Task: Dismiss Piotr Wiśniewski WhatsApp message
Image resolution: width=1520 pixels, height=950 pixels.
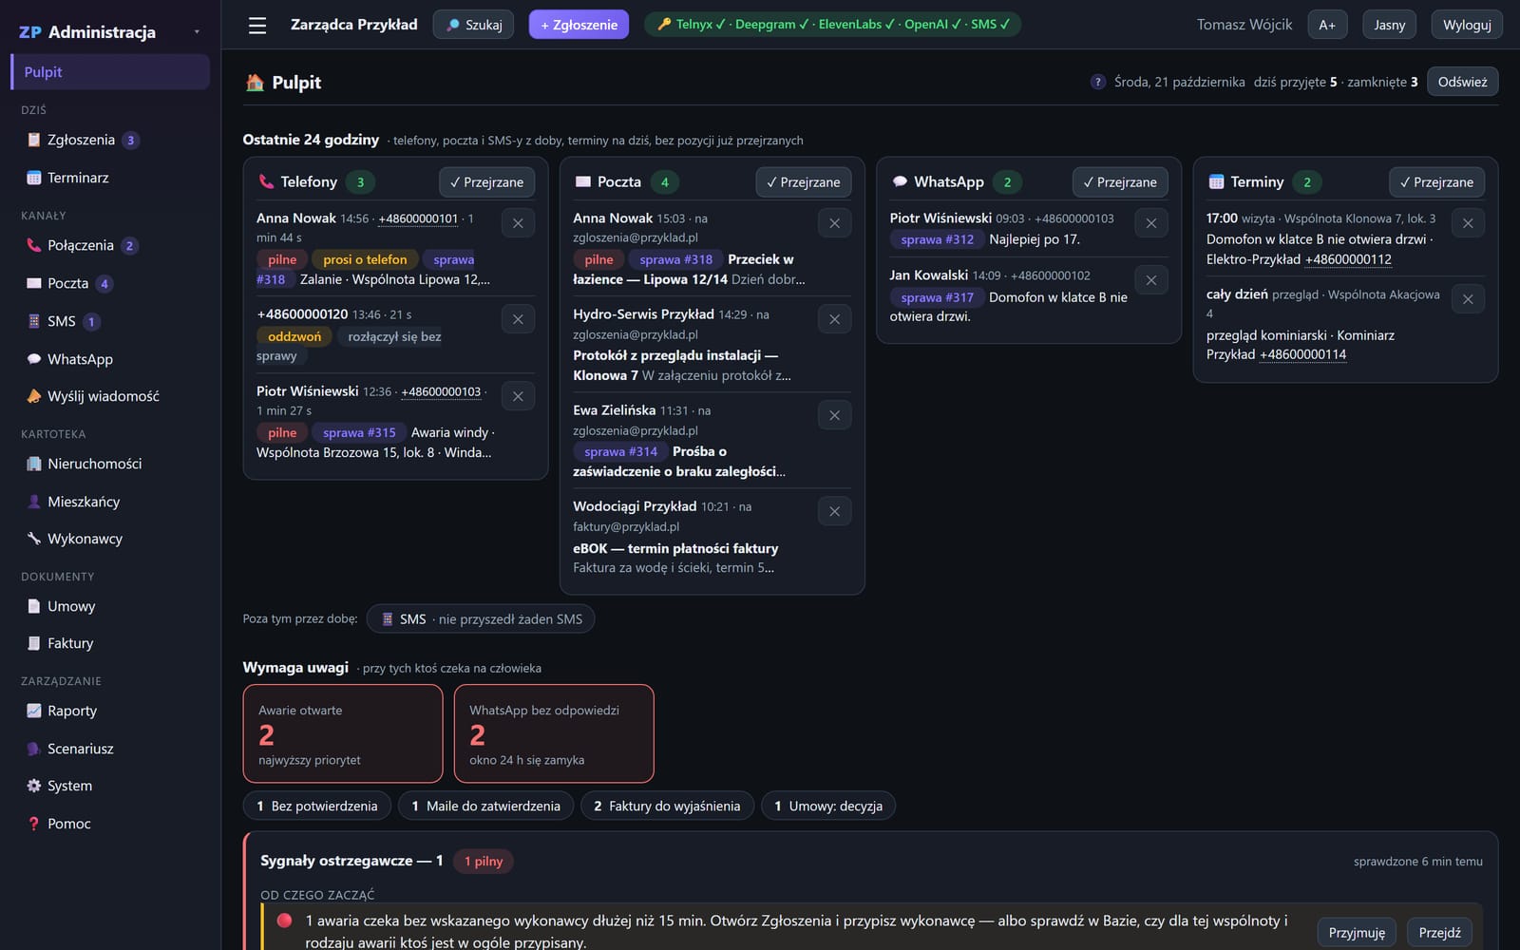Action: point(1150,223)
